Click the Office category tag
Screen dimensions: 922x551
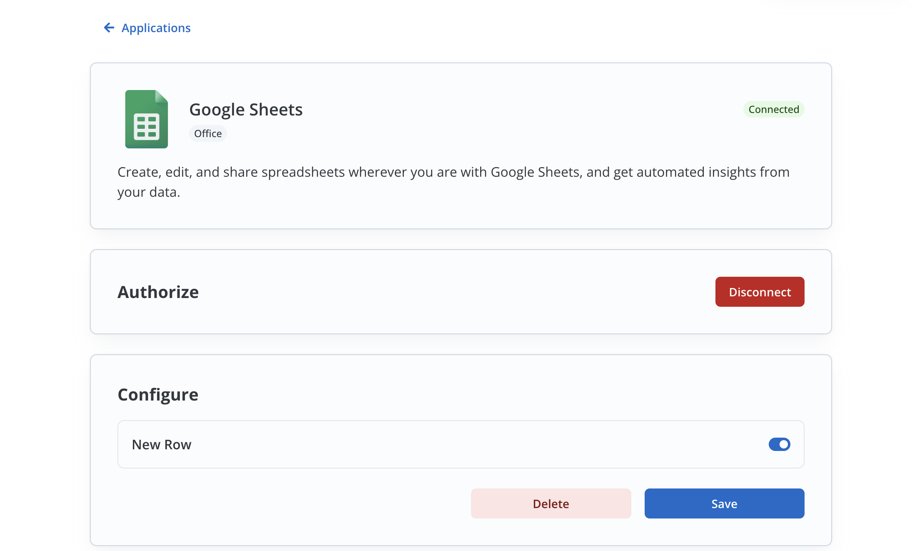point(208,133)
